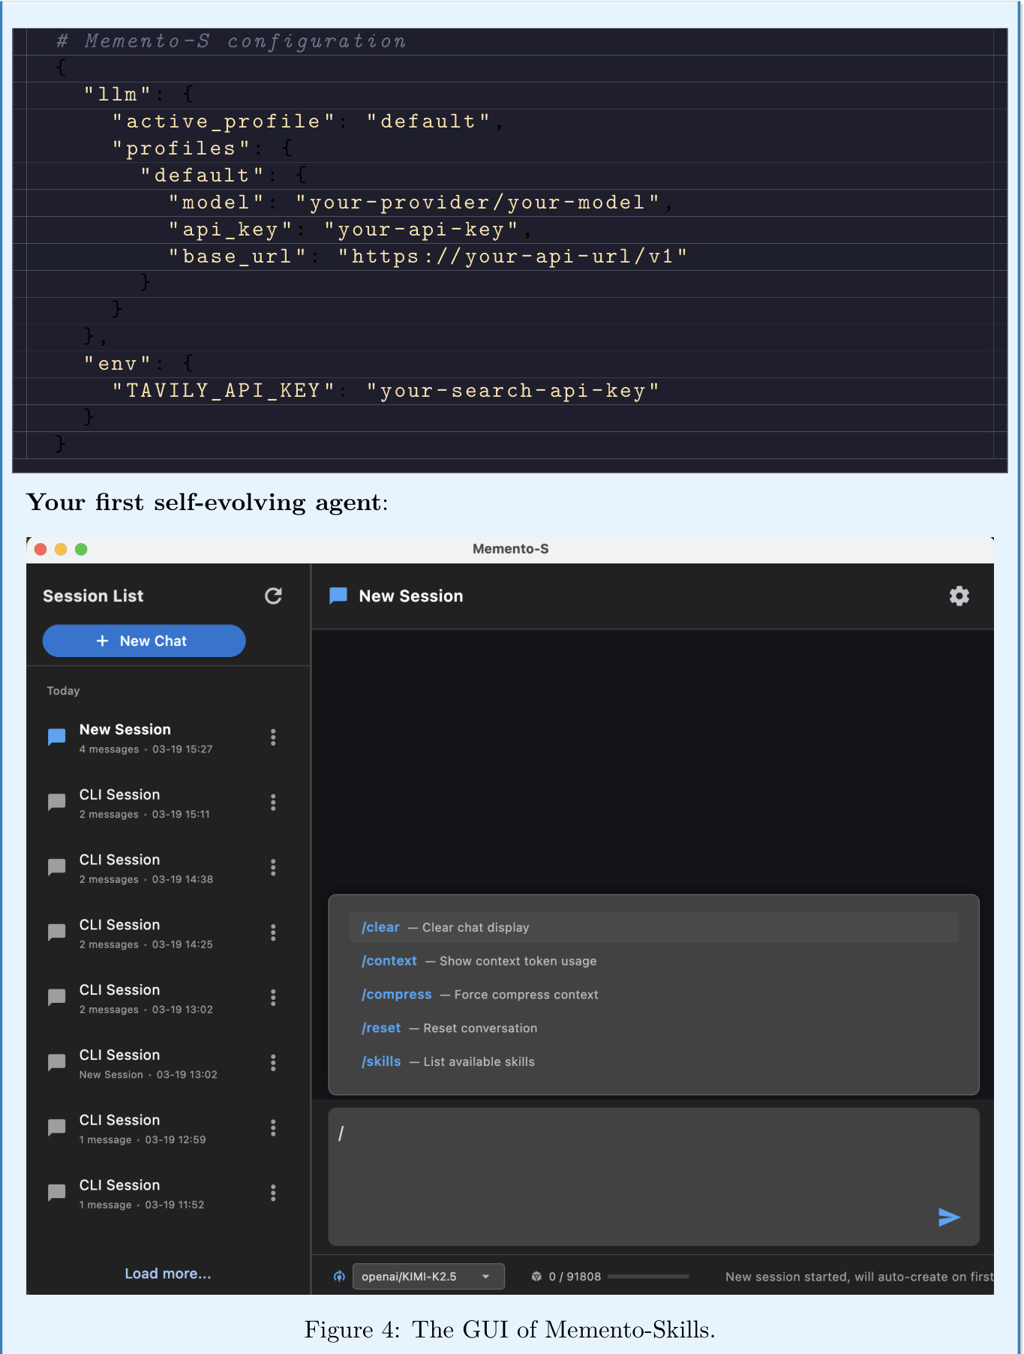Choose the /reset command suggestion
This screenshot has width=1024, height=1354.
coord(653,1028)
